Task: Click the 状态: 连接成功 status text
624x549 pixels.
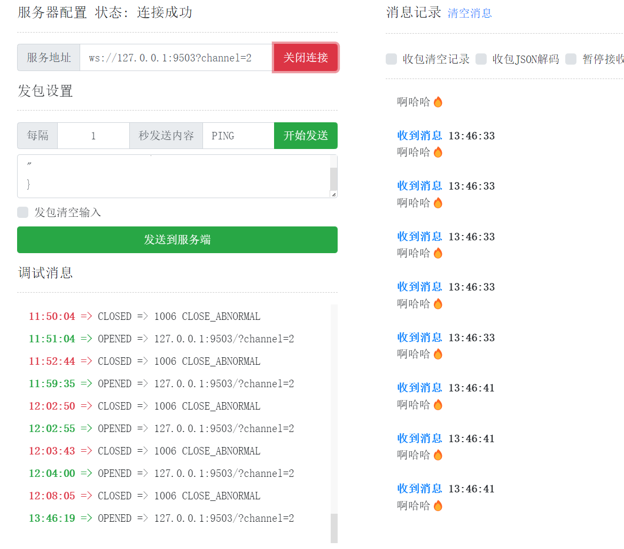Action: pyautogui.click(x=144, y=12)
